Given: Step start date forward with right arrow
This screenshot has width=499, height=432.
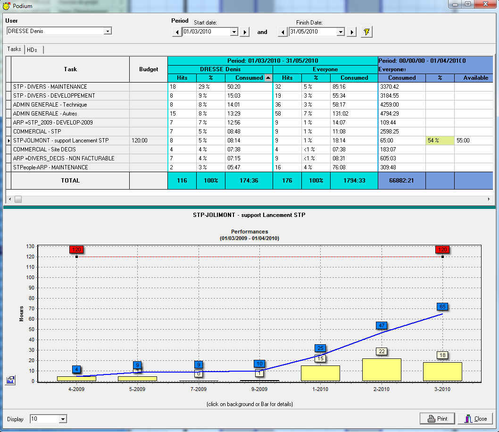Looking at the screenshot, I should pos(245,32).
